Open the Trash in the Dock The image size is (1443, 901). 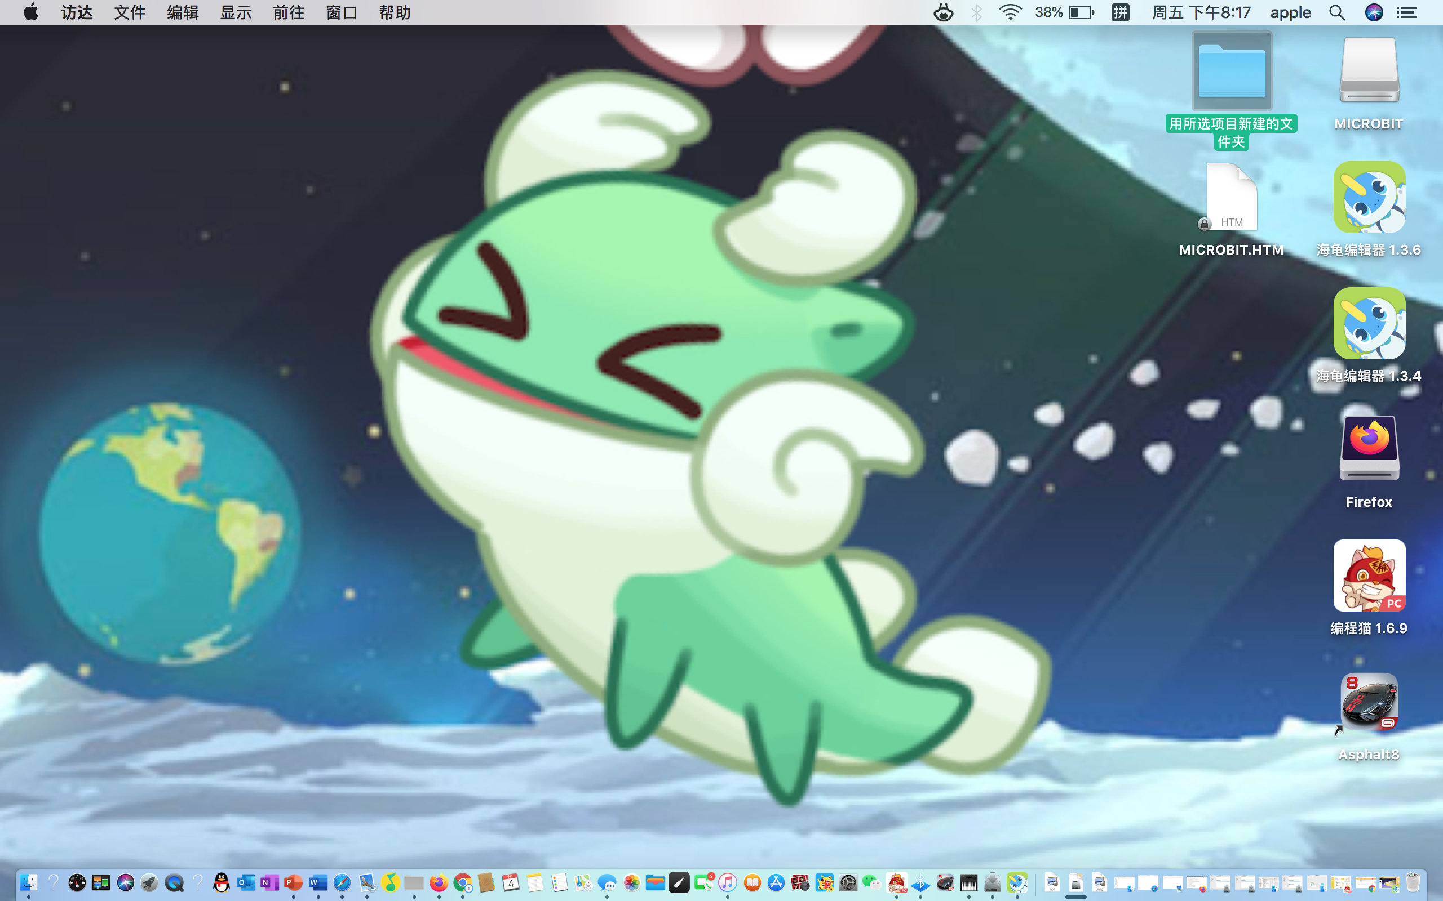(1413, 882)
